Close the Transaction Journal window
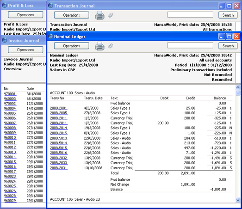Screen dimensions: 242x209 [x=236, y=6]
